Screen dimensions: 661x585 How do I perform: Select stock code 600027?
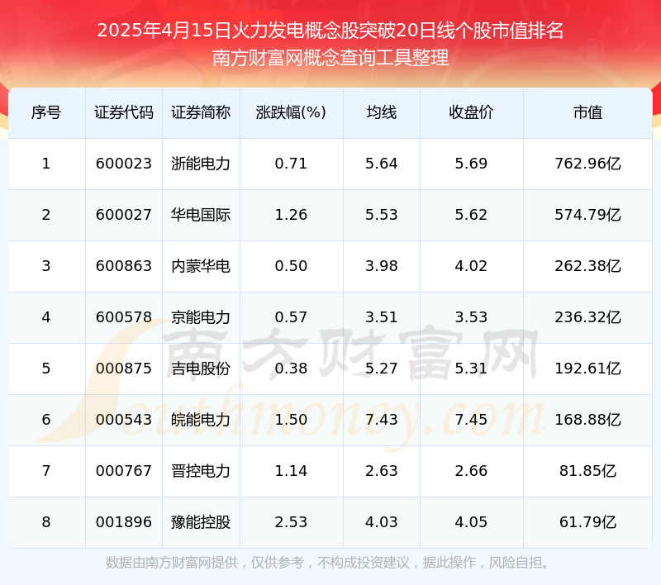(x=123, y=215)
